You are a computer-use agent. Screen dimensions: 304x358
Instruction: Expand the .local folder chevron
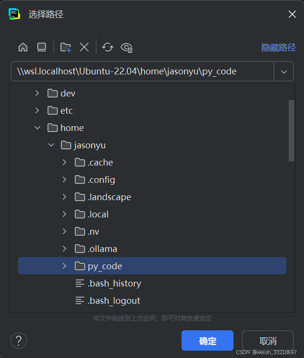65,214
